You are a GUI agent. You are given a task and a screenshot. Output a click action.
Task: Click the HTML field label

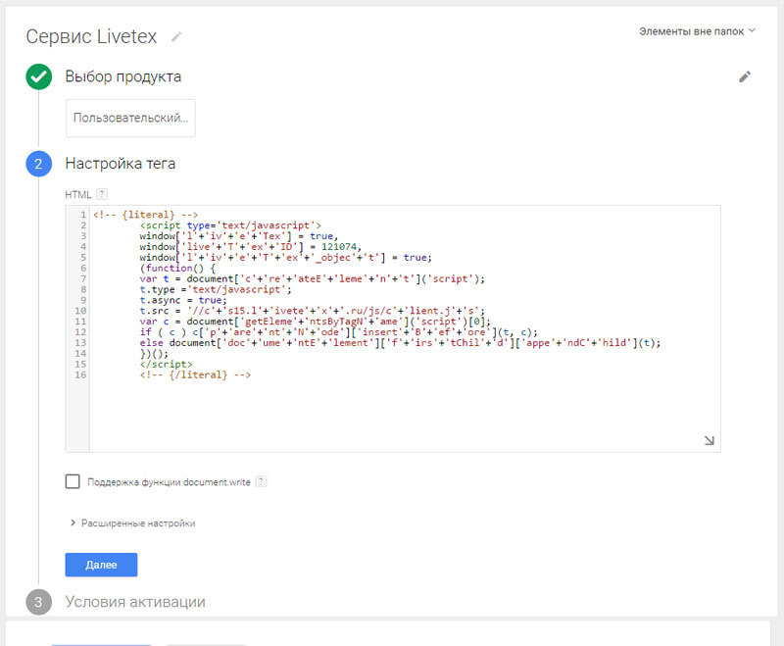78,194
